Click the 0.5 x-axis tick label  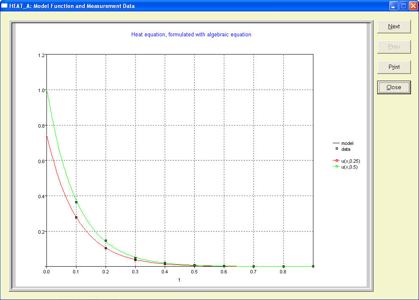click(194, 273)
